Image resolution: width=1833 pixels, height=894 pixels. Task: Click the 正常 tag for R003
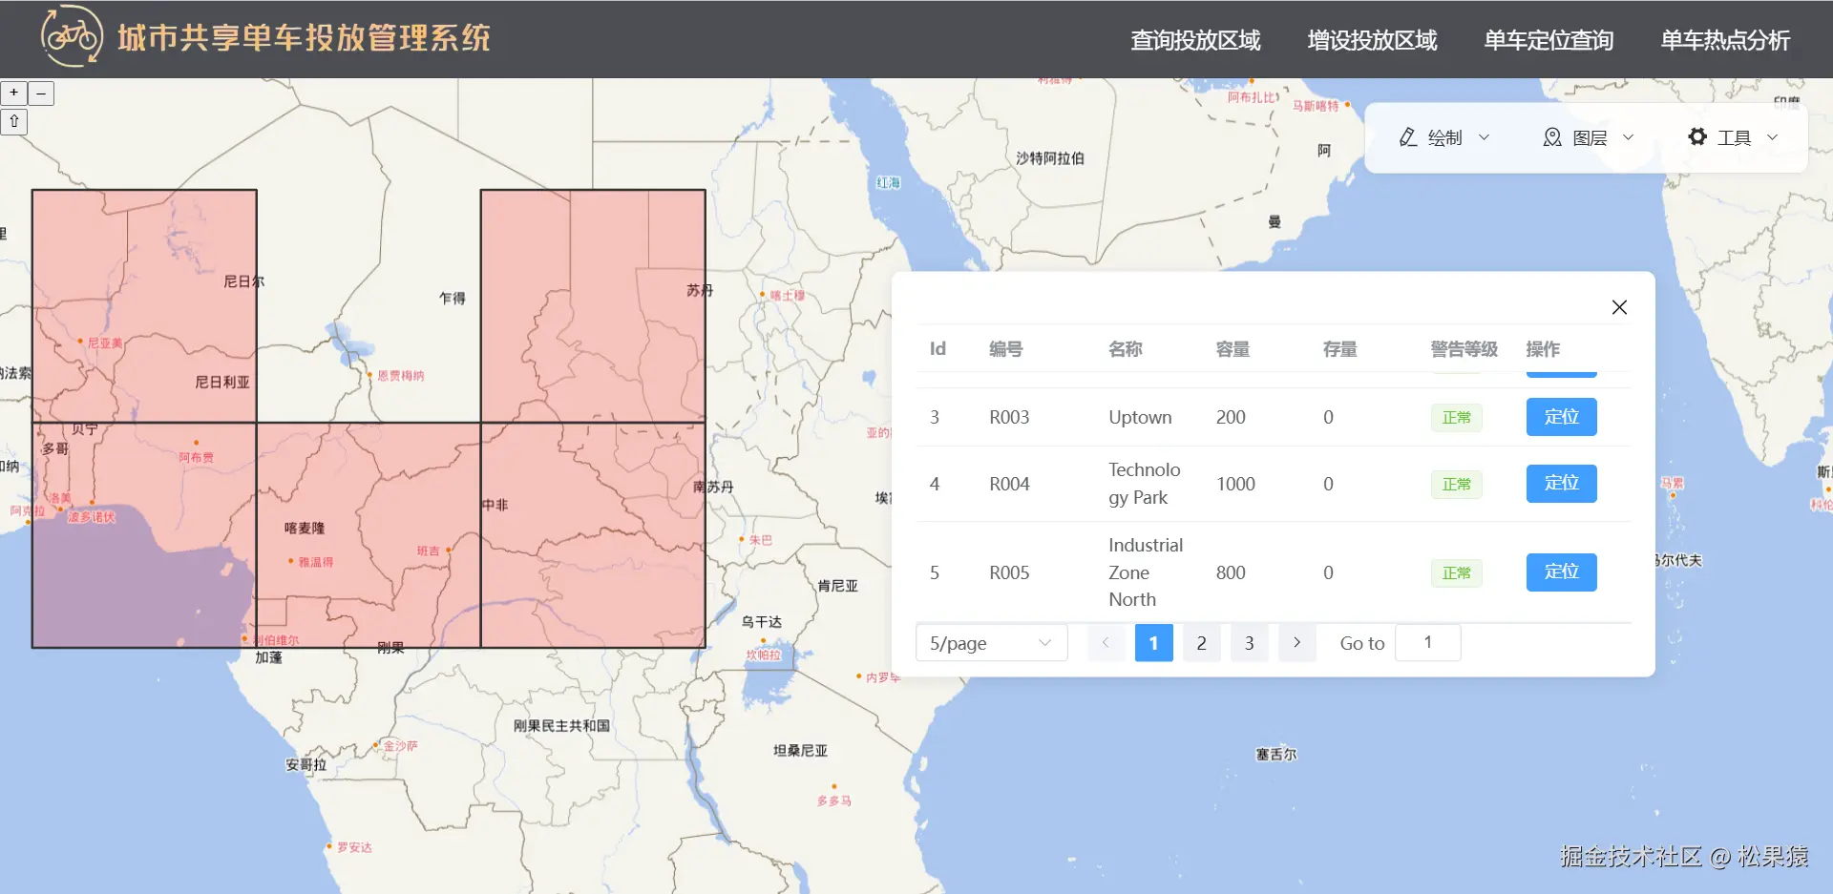tap(1456, 418)
